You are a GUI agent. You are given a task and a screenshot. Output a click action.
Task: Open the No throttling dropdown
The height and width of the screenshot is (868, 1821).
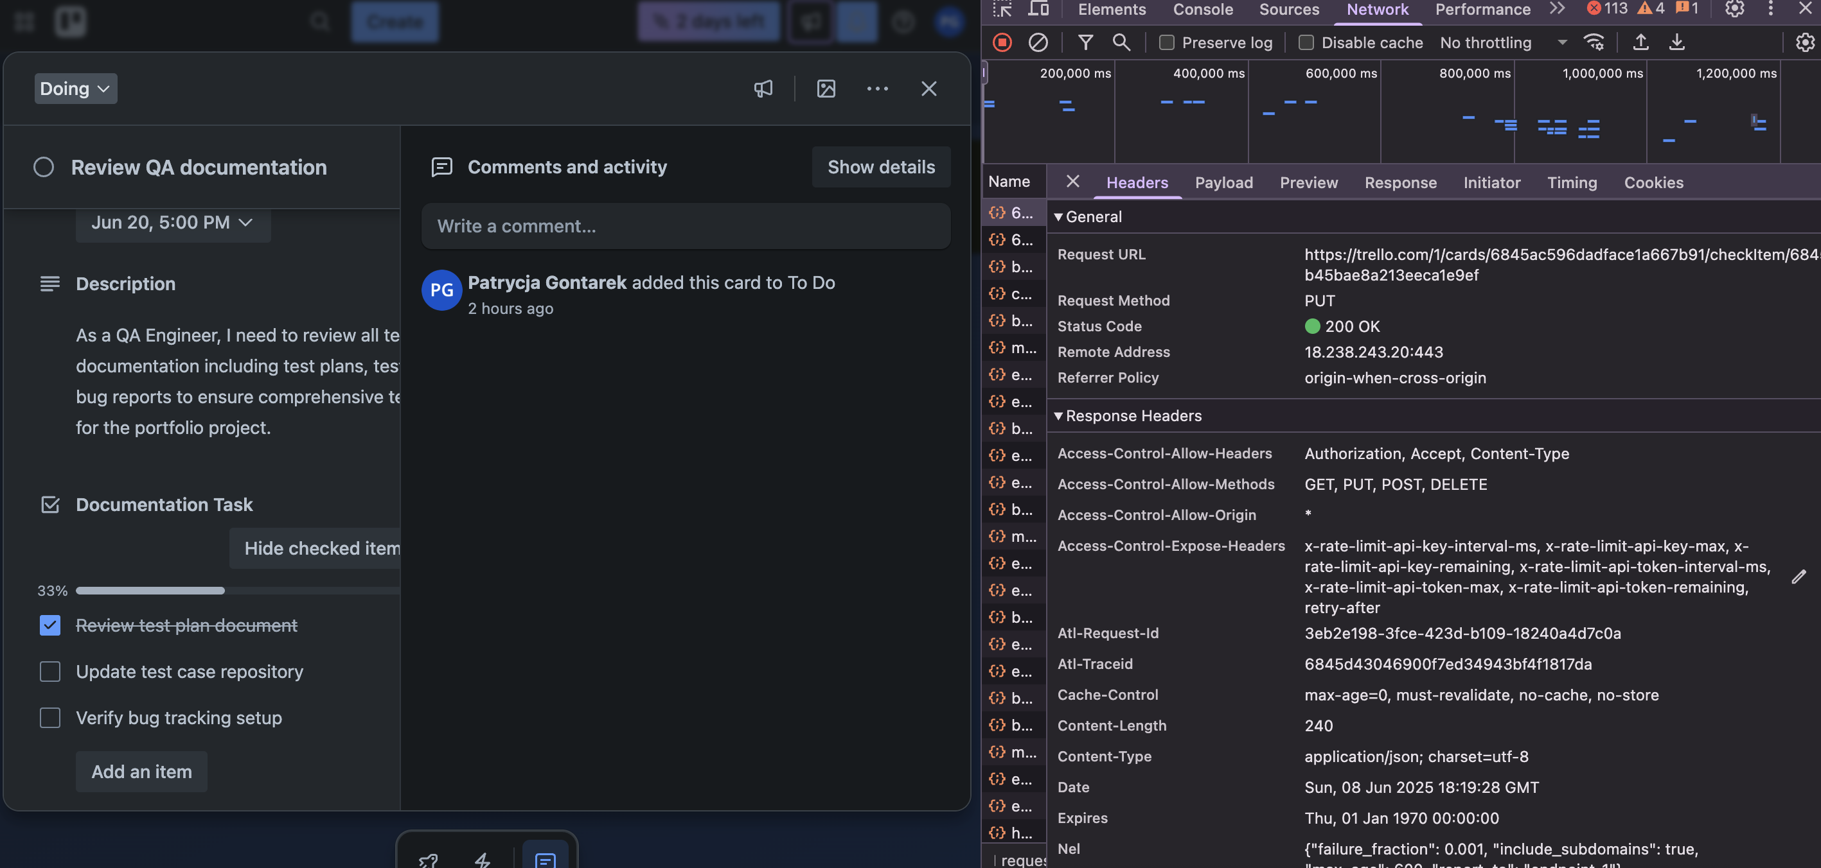pyautogui.click(x=1503, y=42)
